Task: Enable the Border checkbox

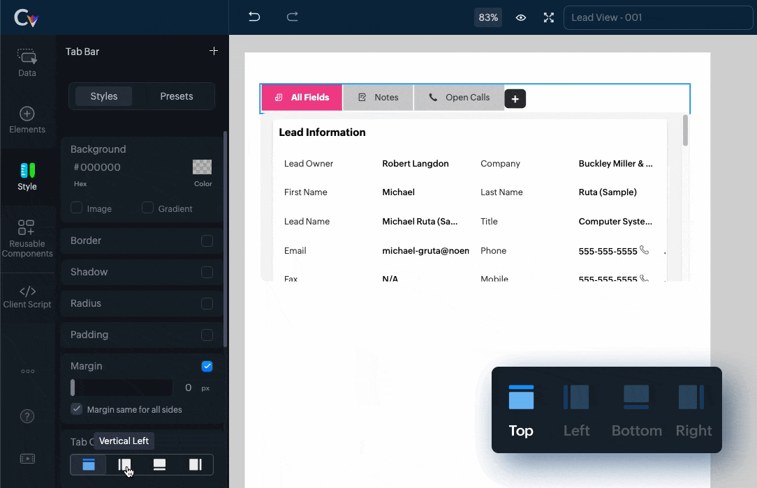Action: [207, 241]
